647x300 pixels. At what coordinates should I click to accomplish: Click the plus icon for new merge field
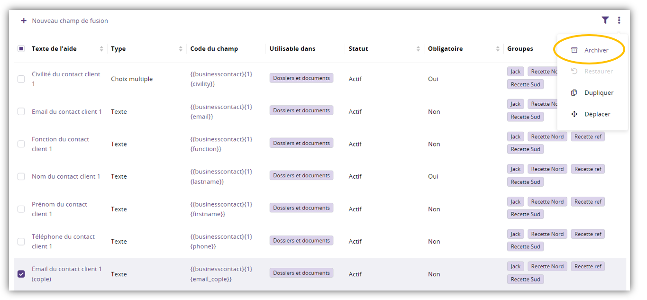[x=24, y=21]
